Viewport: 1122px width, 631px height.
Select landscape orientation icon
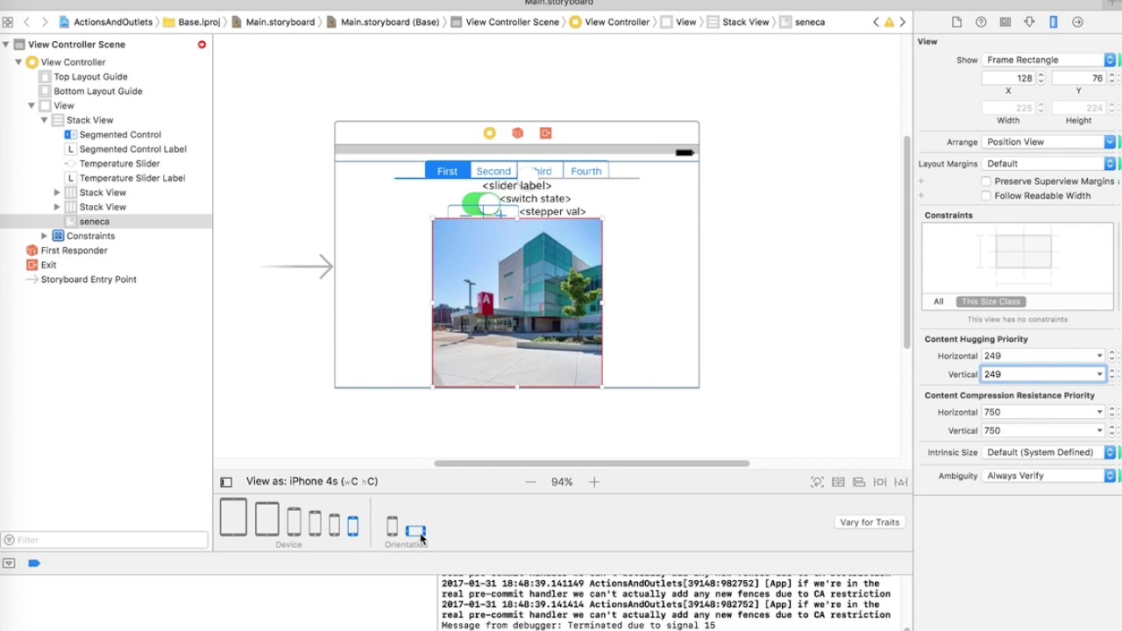tap(415, 531)
